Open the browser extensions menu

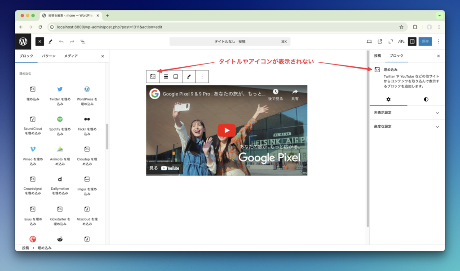click(x=415, y=27)
